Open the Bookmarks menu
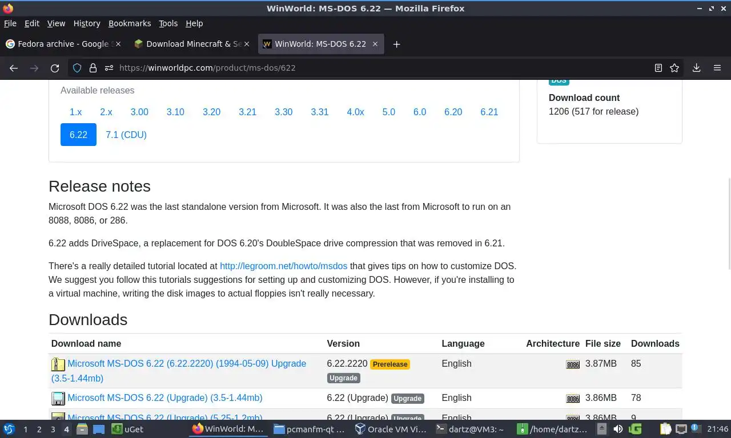The image size is (731, 438). click(x=130, y=23)
